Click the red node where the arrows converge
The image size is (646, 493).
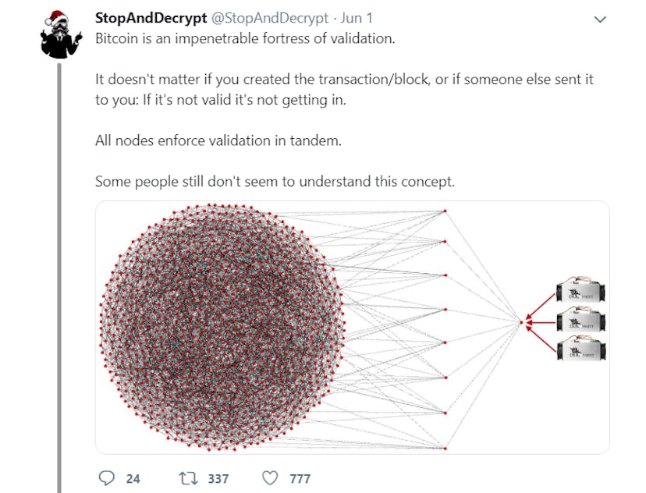[x=521, y=321]
